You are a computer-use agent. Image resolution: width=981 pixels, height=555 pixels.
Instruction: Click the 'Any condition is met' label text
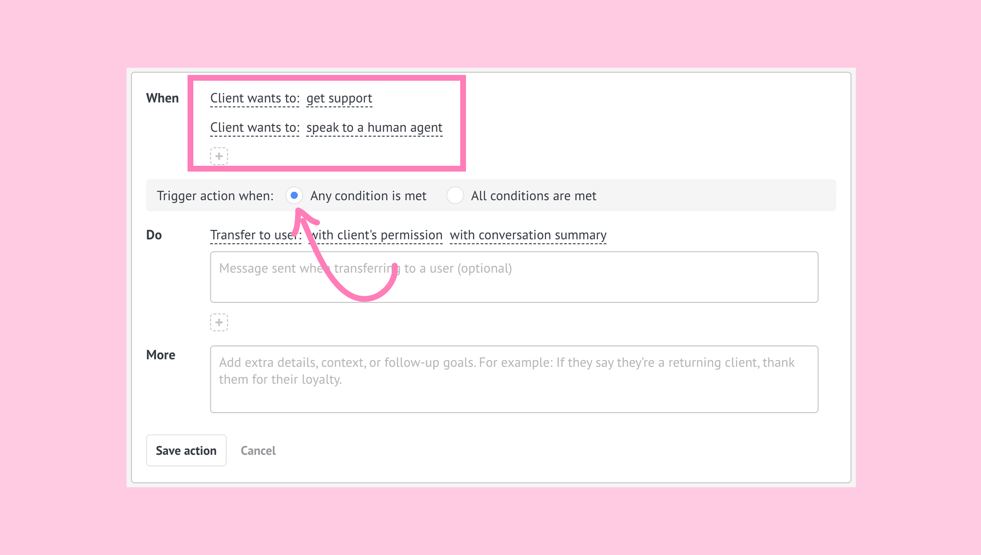[x=368, y=196]
